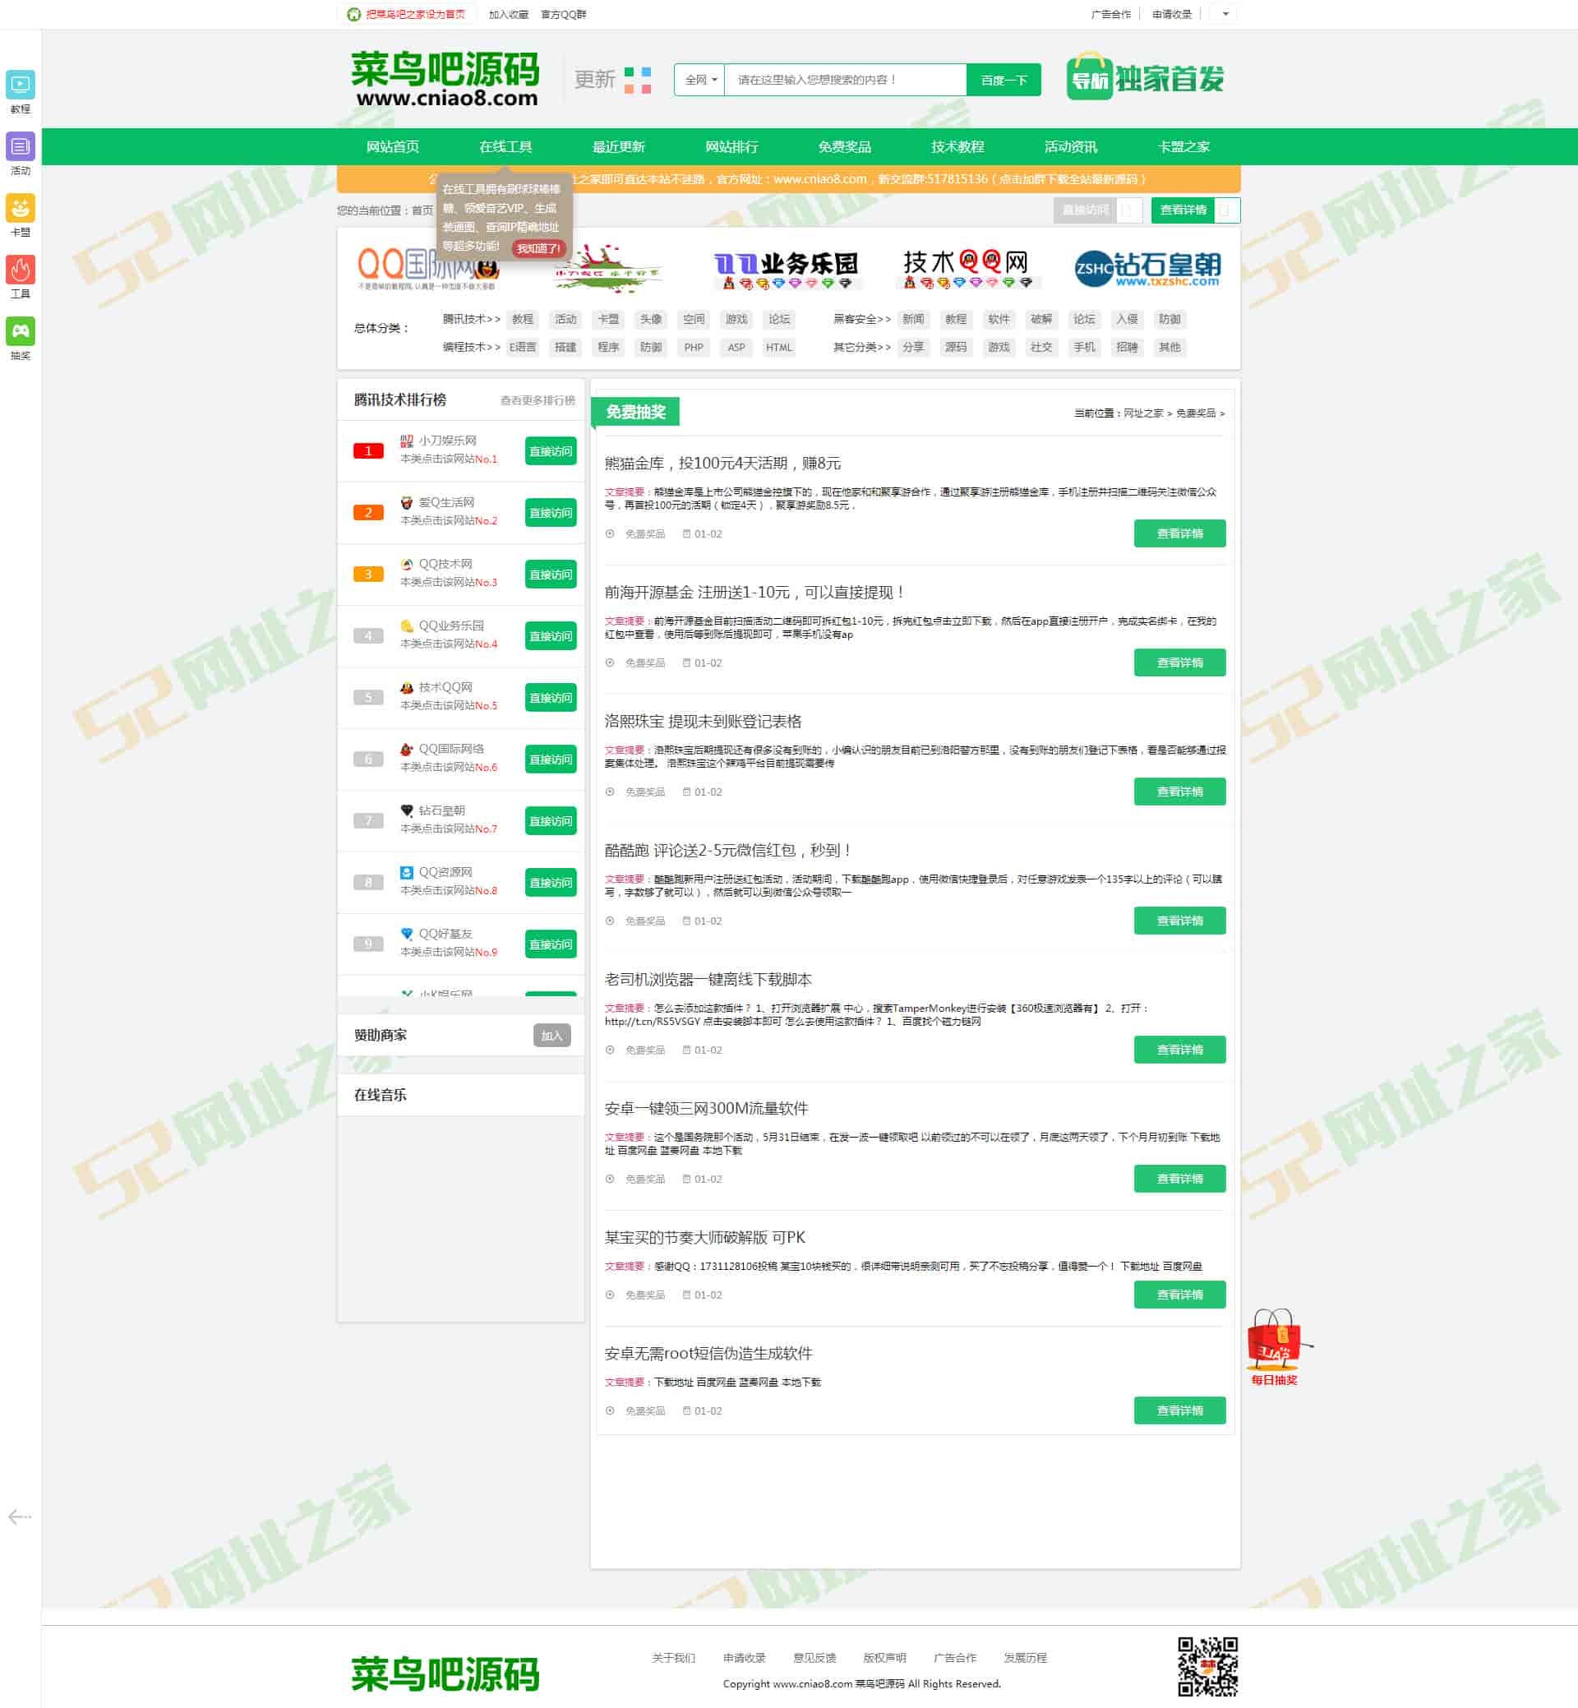1578x1708 pixels.
Task: Dismiss tooltip with 我知道了 button
Action: tap(538, 248)
